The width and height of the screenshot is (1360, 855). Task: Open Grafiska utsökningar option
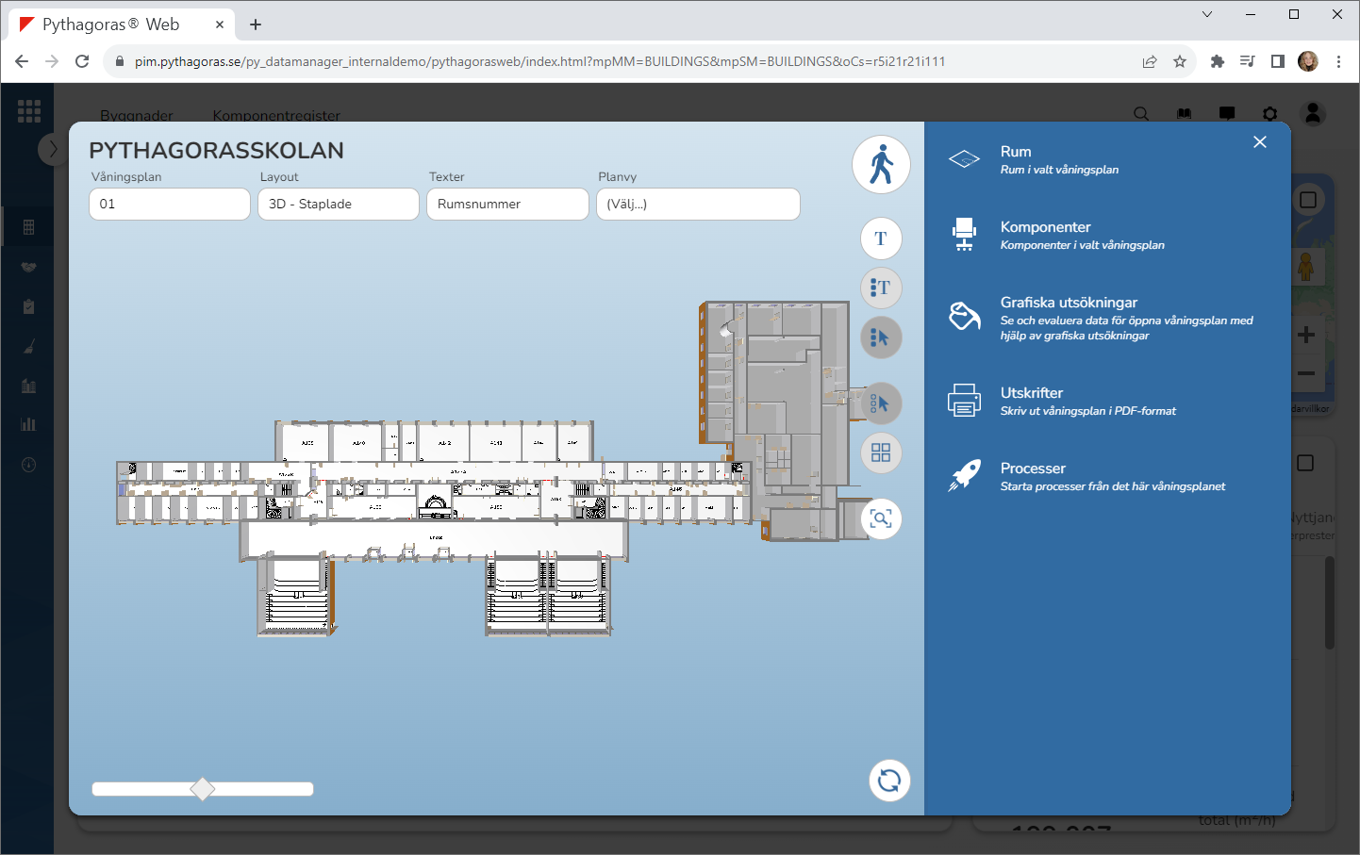point(1069,303)
